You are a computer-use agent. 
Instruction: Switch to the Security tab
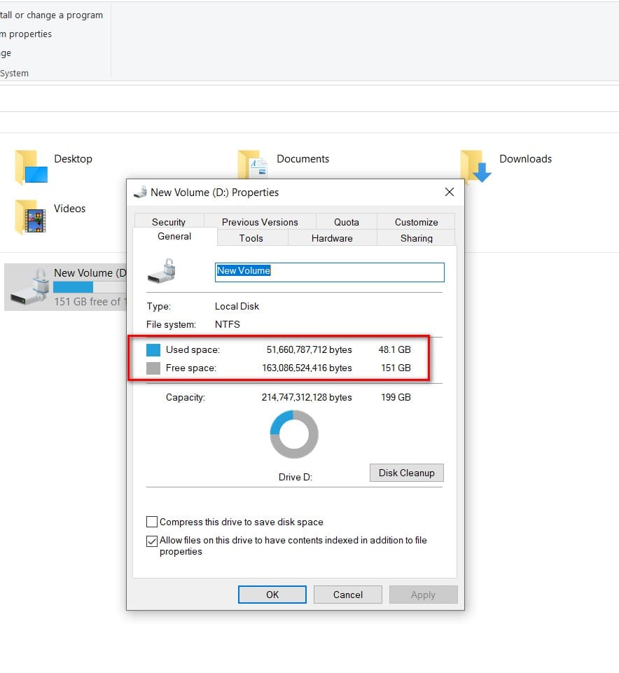point(169,221)
